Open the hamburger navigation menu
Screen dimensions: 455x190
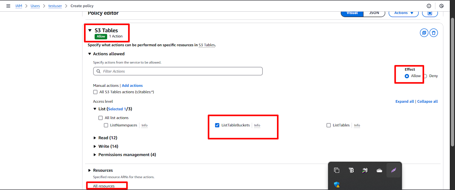[8, 6]
